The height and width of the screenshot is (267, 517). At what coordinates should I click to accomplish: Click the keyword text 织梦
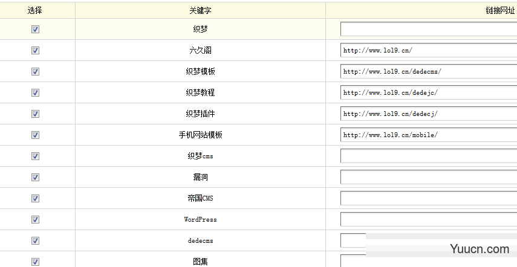tap(200, 30)
